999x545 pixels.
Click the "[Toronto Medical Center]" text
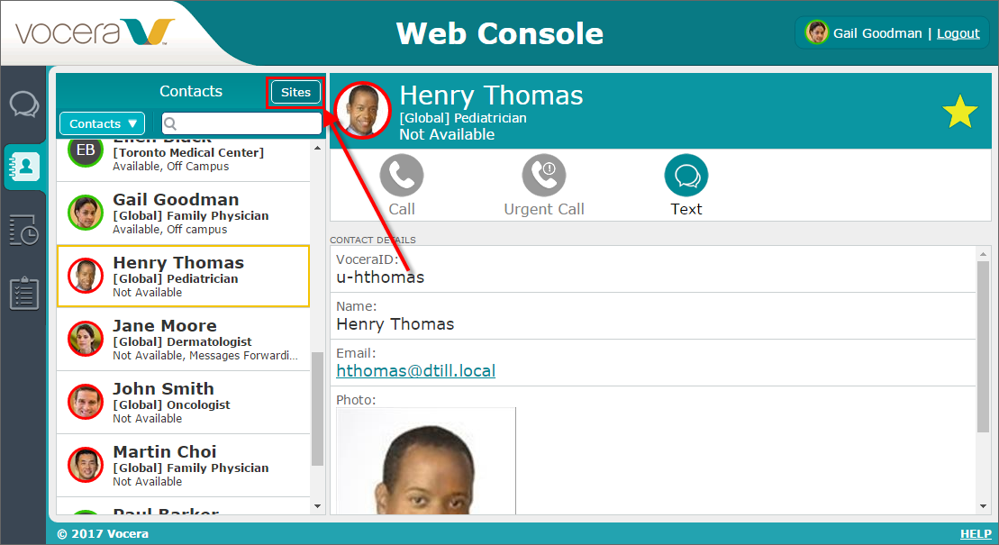(188, 152)
